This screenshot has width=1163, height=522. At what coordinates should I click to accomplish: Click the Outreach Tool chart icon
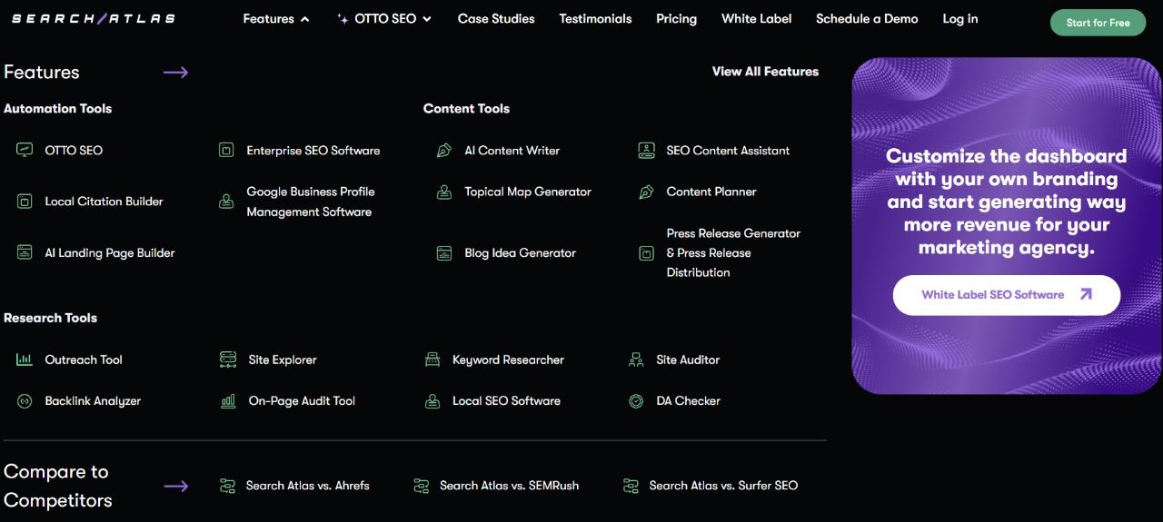coord(25,359)
